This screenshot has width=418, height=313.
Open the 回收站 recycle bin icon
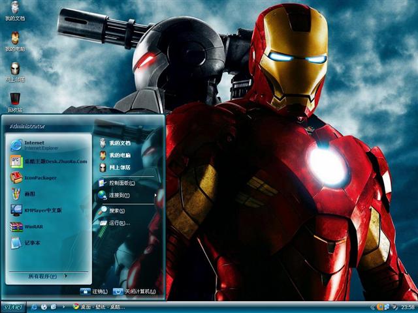pos(15,102)
